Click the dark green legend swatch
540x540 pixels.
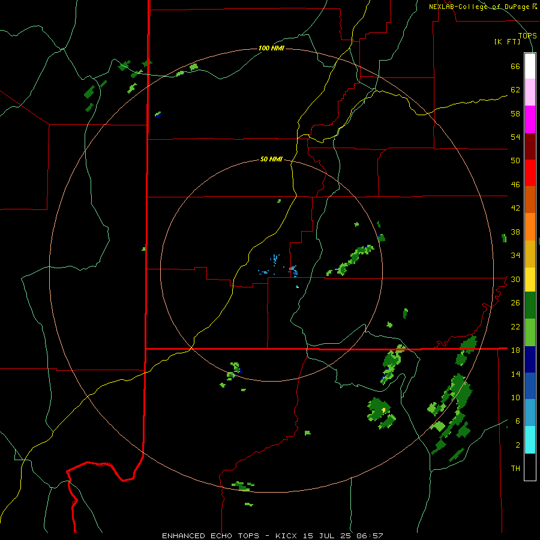[530, 305]
